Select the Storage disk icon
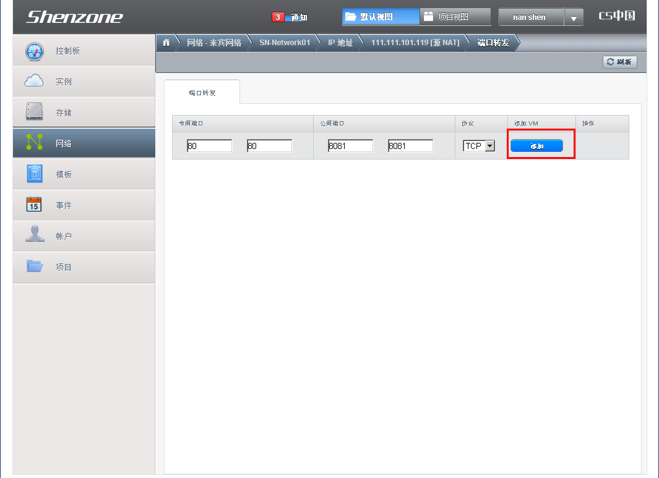 pyautogui.click(x=34, y=112)
